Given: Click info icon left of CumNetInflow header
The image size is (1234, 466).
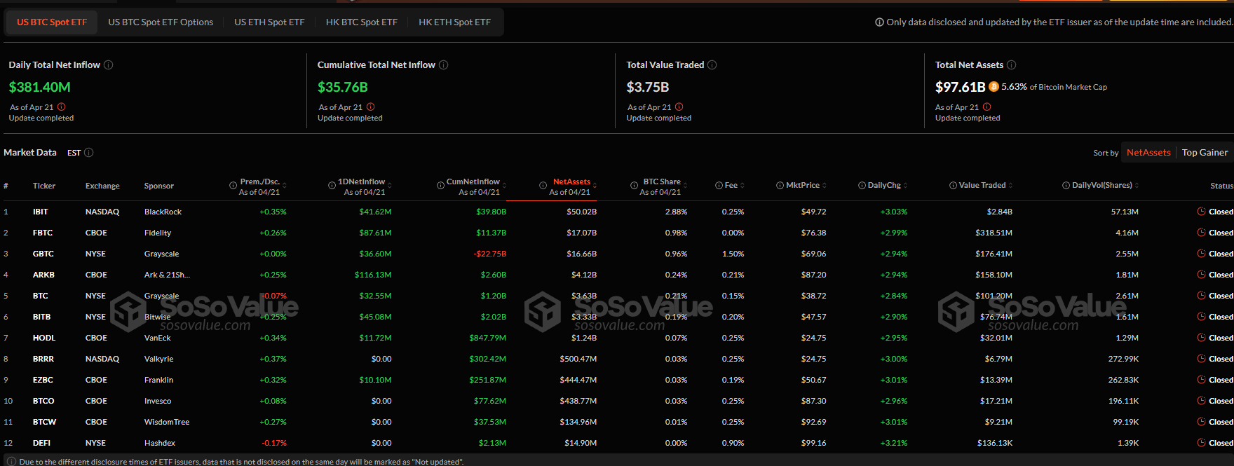Looking at the screenshot, I should 440,186.
